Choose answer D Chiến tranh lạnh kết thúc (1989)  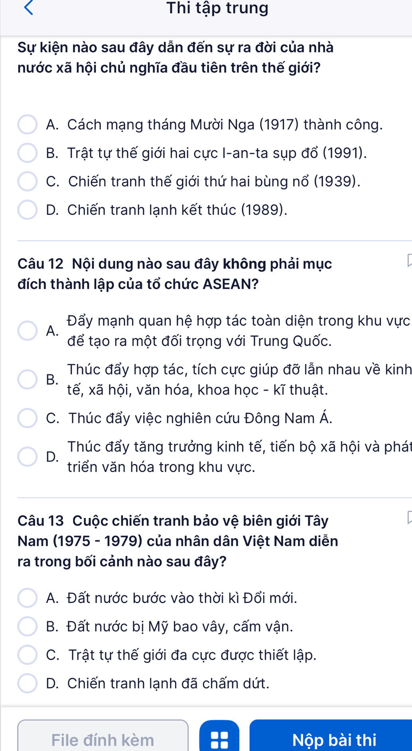tap(28, 210)
